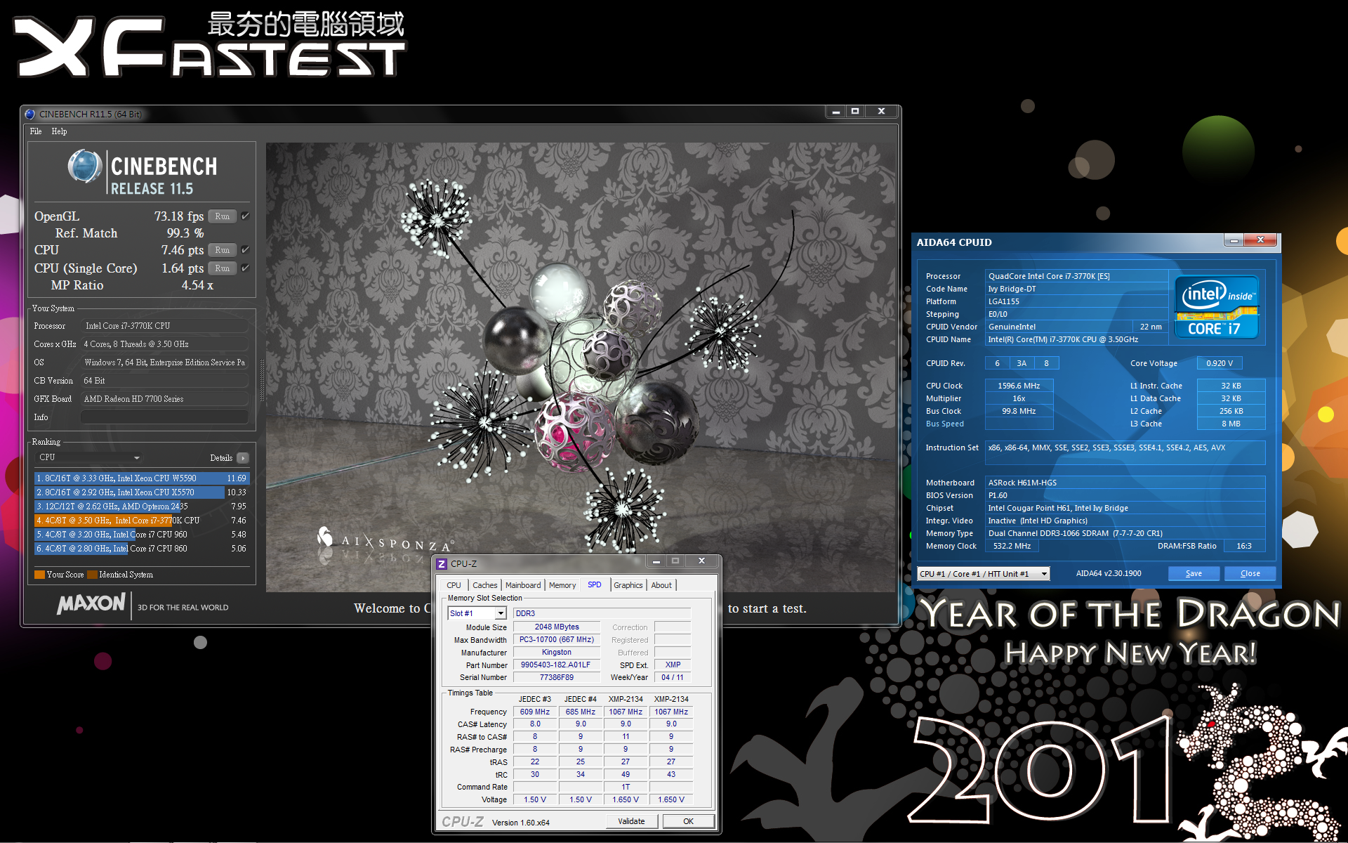
Task: Click the Intel Core i7 badge logo
Action: [x=1217, y=307]
